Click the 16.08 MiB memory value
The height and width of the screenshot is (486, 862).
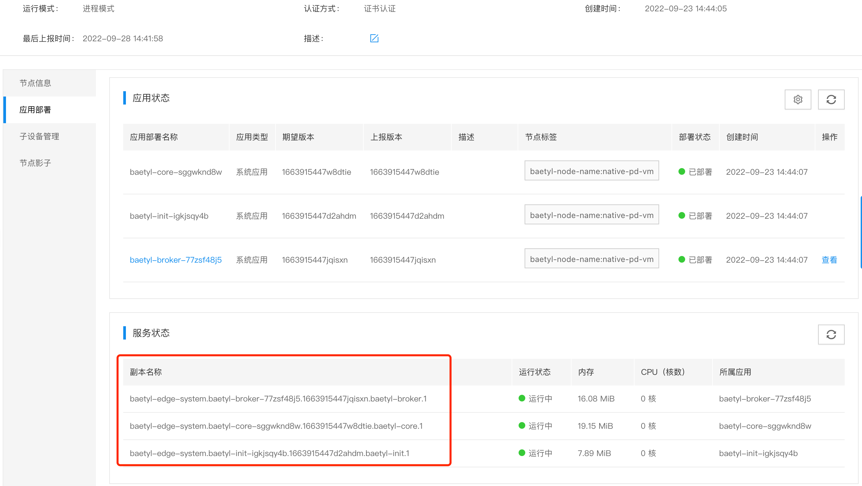coord(596,399)
